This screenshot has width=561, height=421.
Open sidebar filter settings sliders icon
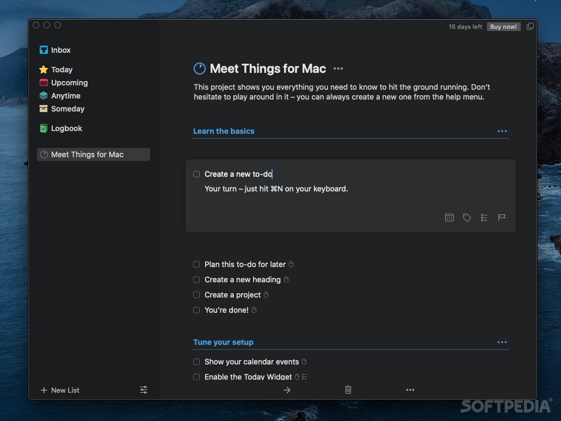pyautogui.click(x=144, y=390)
